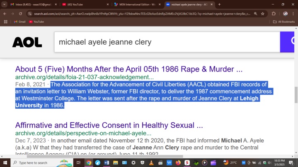This screenshot has width=298, height=167.
Task: Click the 'Type here to search' box
Action: (42, 162)
